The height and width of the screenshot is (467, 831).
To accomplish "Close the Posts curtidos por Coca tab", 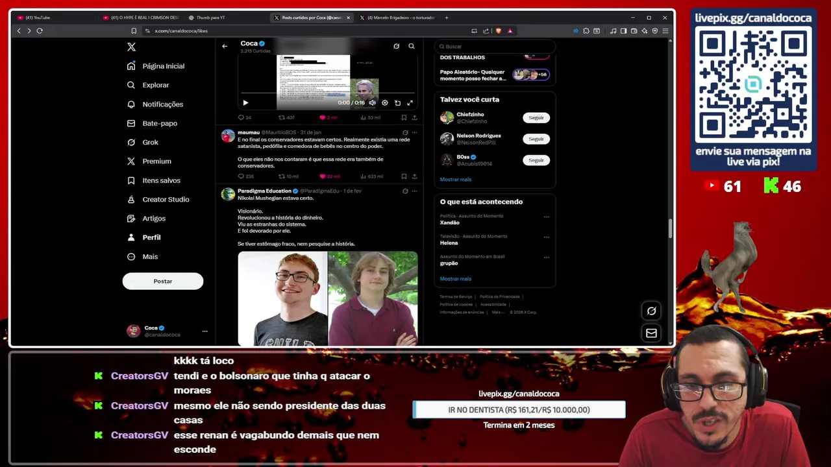I will (x=349, y=18).
